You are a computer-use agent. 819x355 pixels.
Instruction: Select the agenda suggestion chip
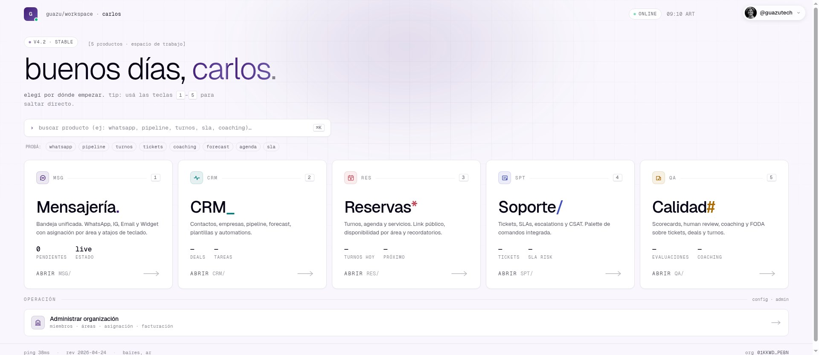coord(248,147)
